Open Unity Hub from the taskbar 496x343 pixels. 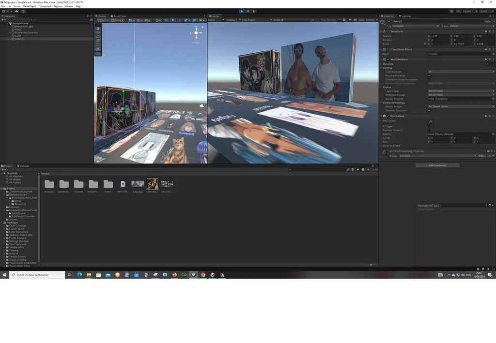click(213, 275)
